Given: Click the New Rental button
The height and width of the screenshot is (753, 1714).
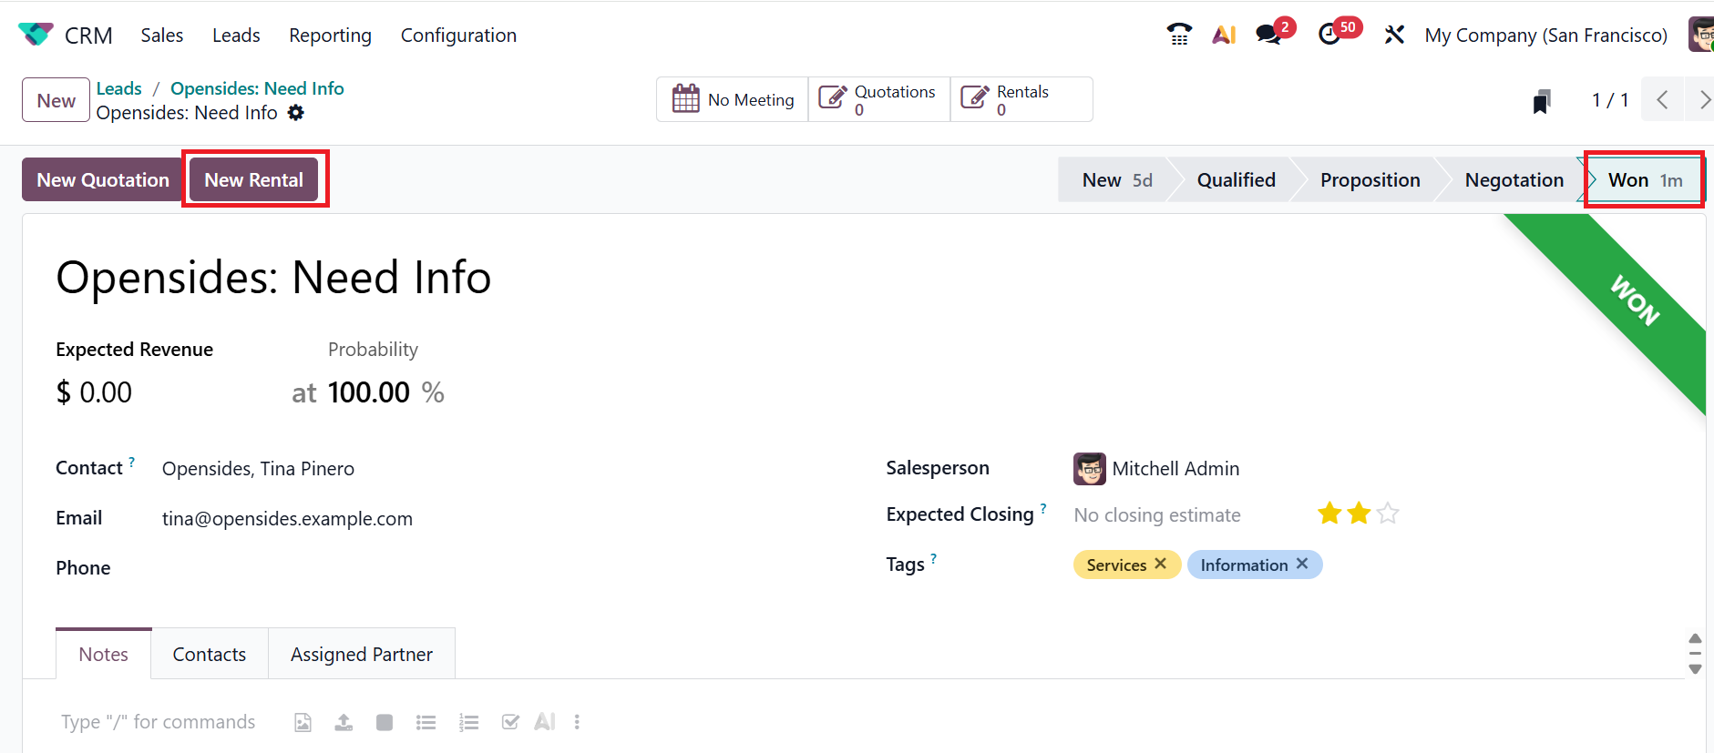Looking at the screenshot, I should point(253,180).
